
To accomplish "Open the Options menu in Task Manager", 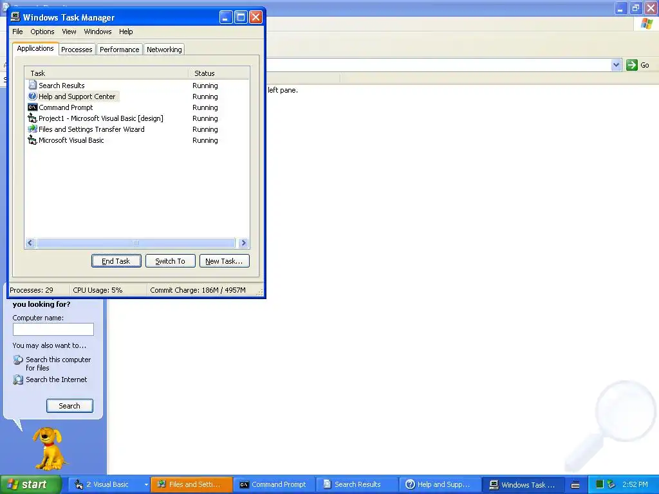I will pos(42,32).
